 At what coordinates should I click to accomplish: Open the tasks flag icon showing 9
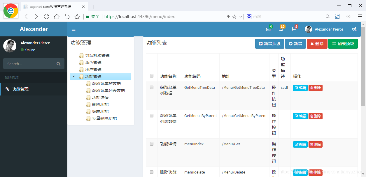point(293,29)
